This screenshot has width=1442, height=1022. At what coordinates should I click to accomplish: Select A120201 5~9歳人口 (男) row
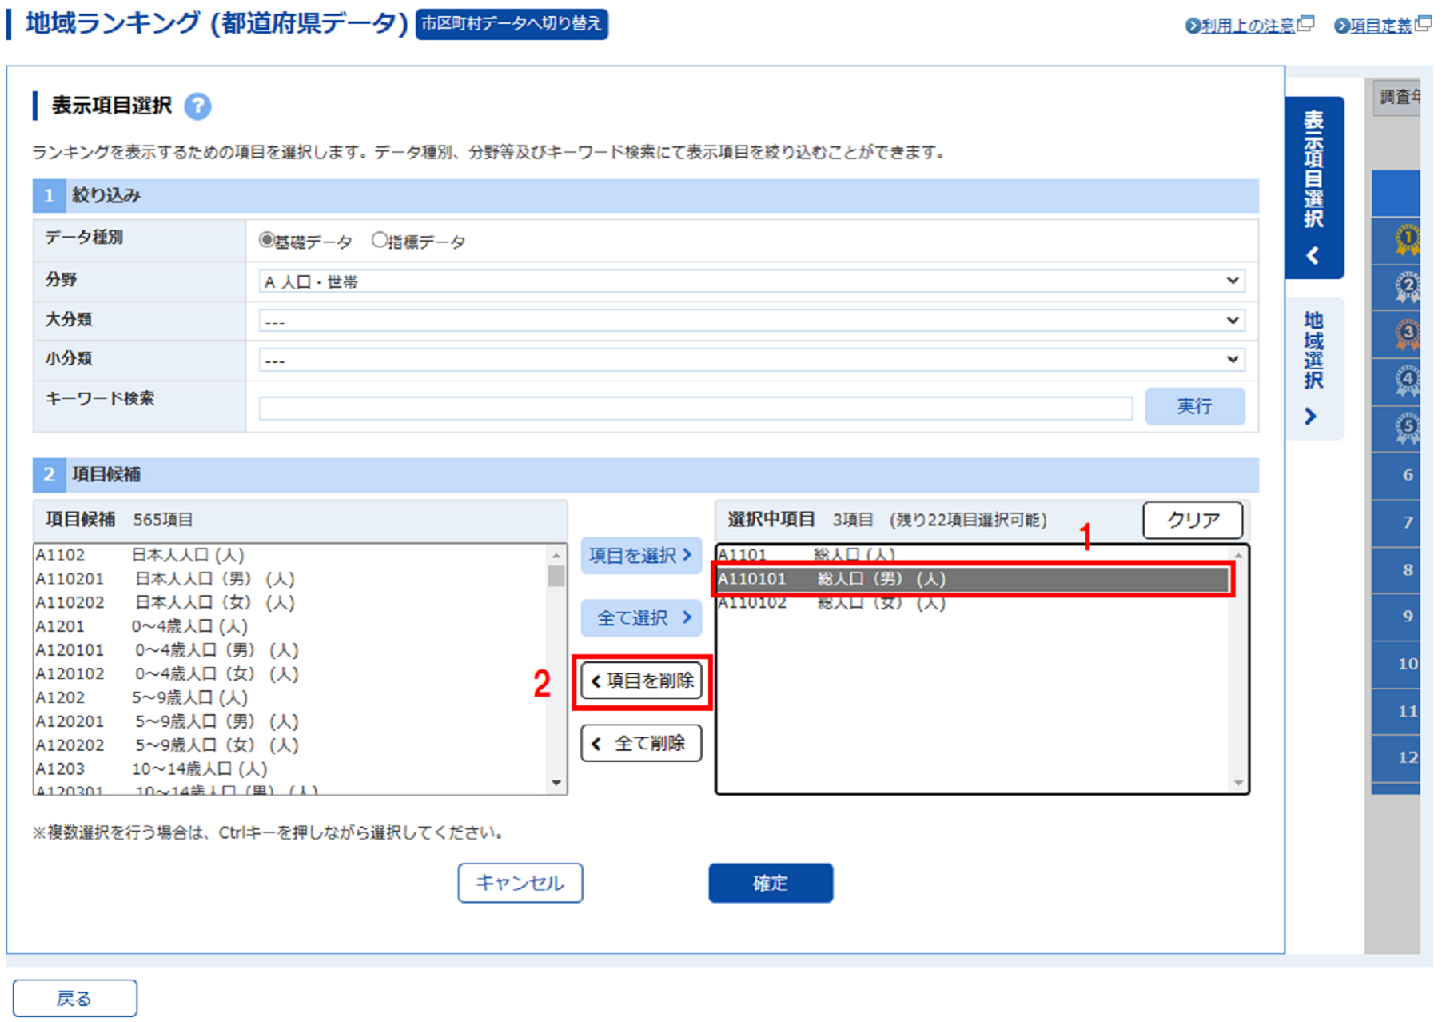point(291,721)
